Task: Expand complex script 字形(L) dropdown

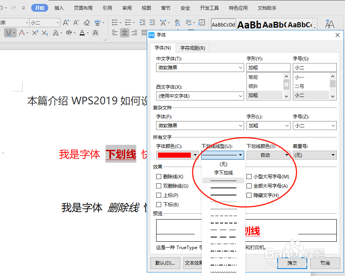Action: tap(287, 126)
